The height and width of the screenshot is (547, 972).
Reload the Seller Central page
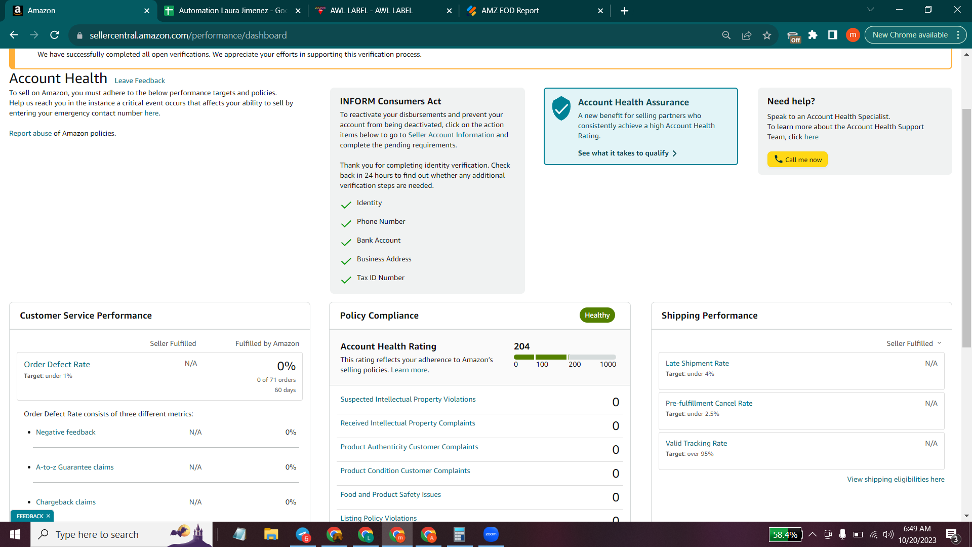point(55,35)
